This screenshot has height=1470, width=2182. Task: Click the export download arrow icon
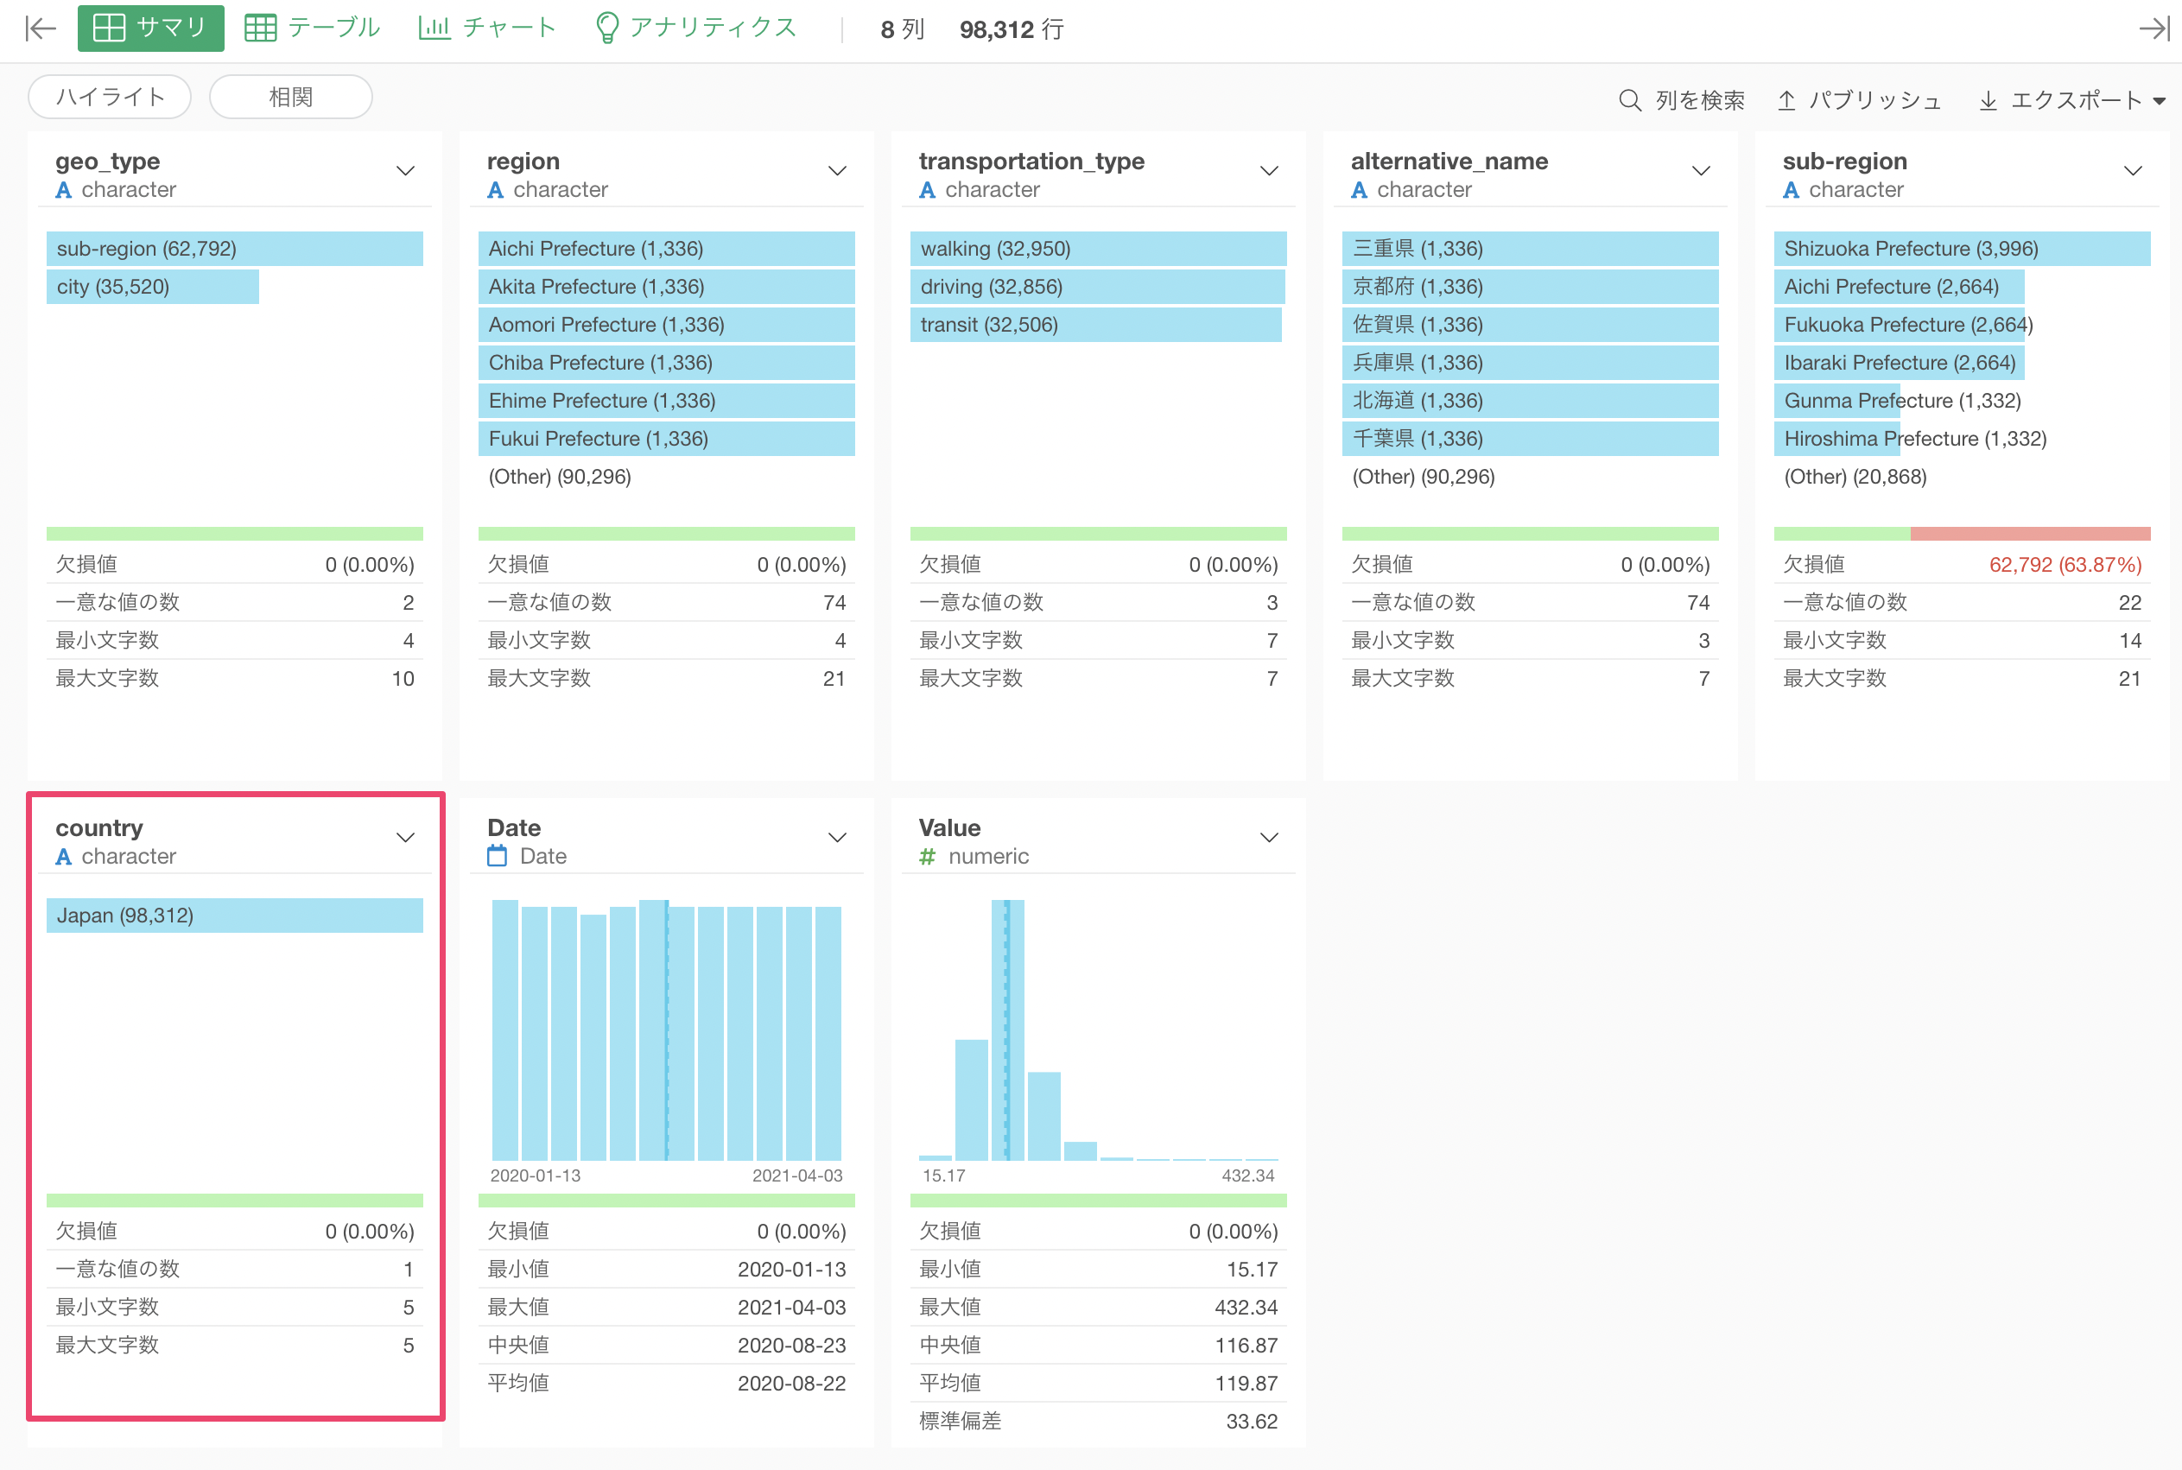1987,100
